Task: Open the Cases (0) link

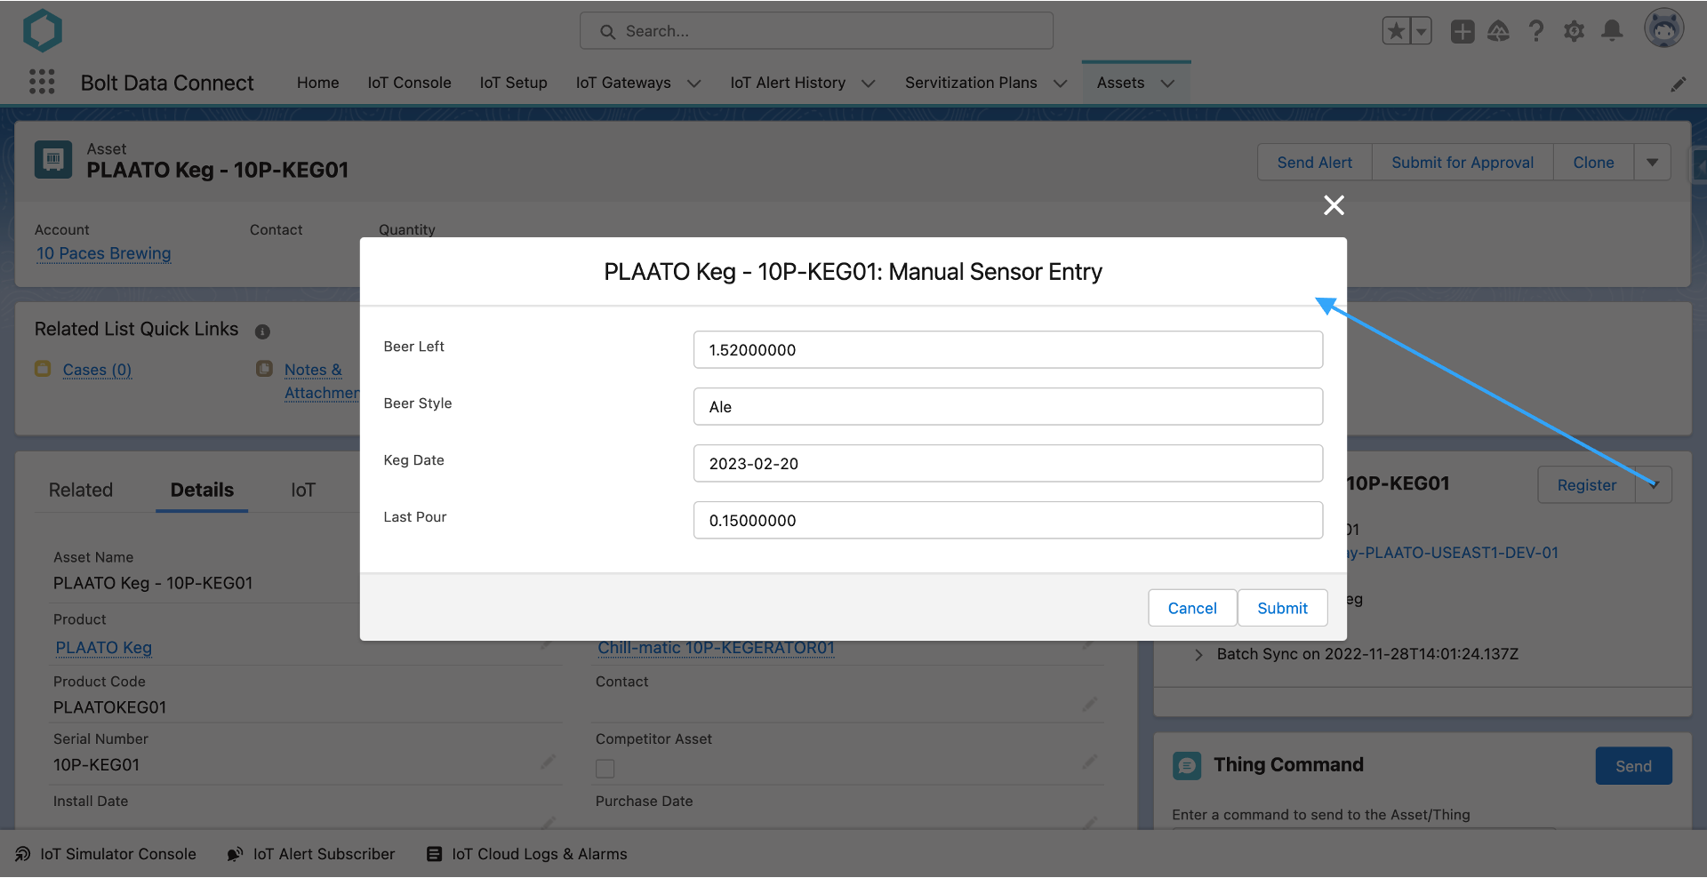Action: point(97,370)
